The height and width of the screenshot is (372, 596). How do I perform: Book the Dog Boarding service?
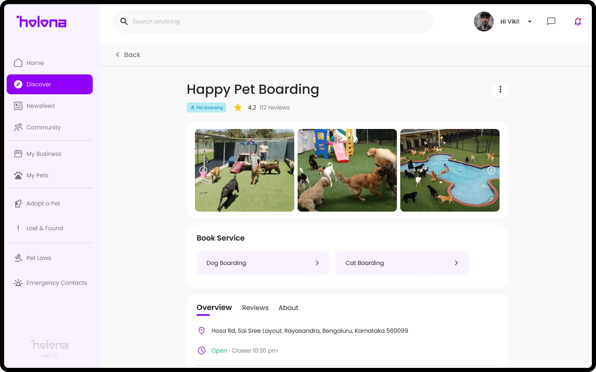click(263, 263)
